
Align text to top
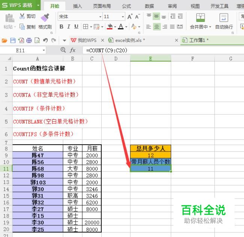(x=149, y=16)
